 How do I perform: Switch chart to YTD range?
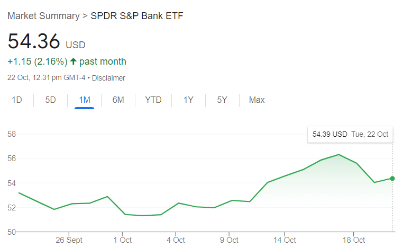153,100
